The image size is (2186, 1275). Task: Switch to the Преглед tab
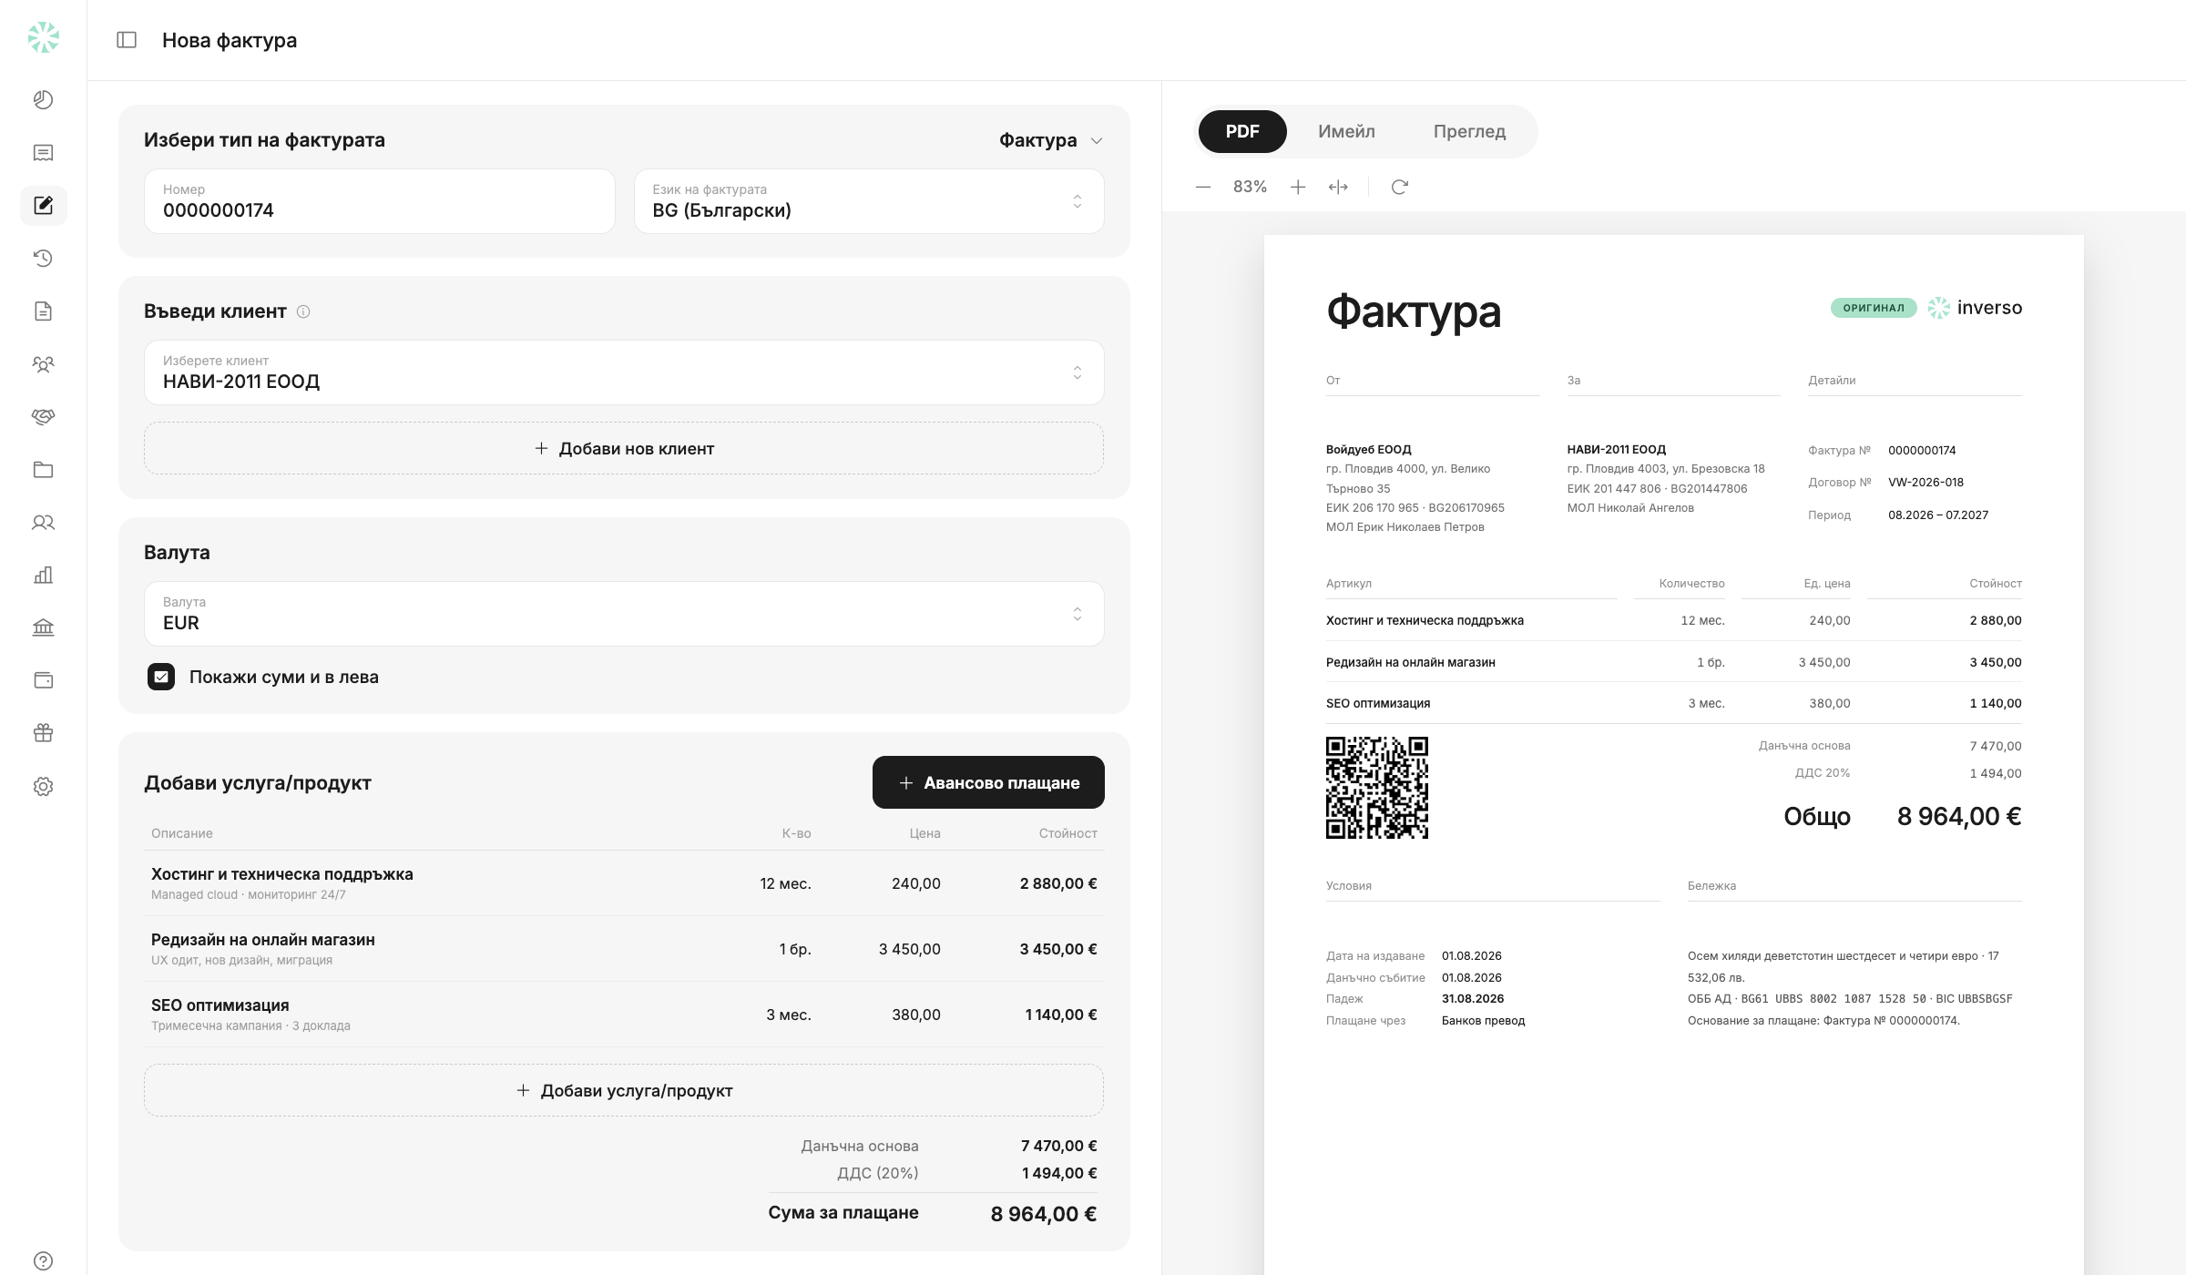pos(1469,131)
